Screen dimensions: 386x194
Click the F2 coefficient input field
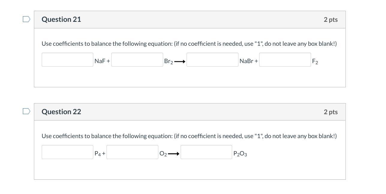click(x=285, y=60)
